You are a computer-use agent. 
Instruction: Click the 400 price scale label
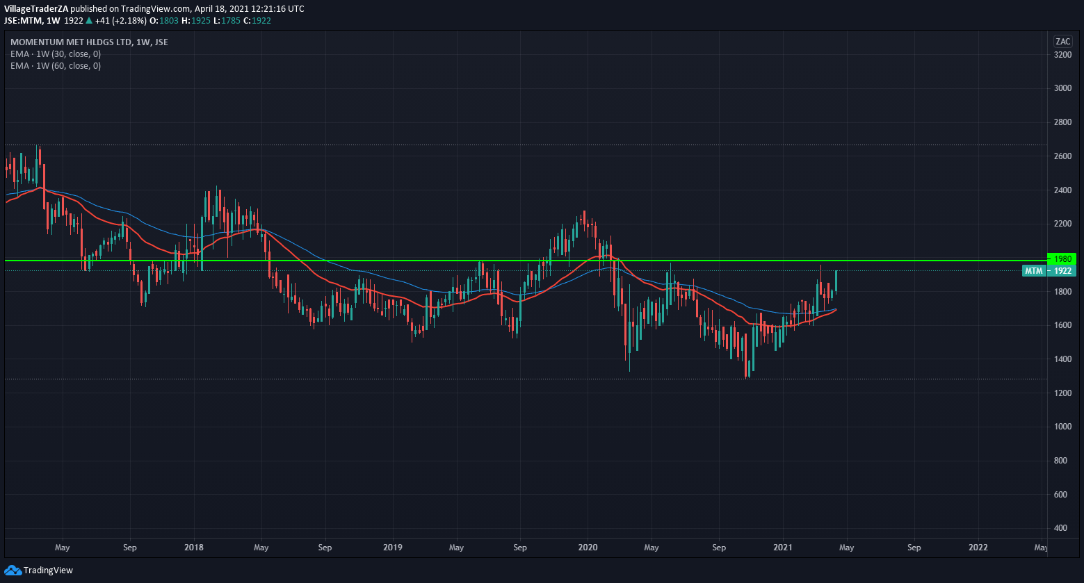[1061, 528]
